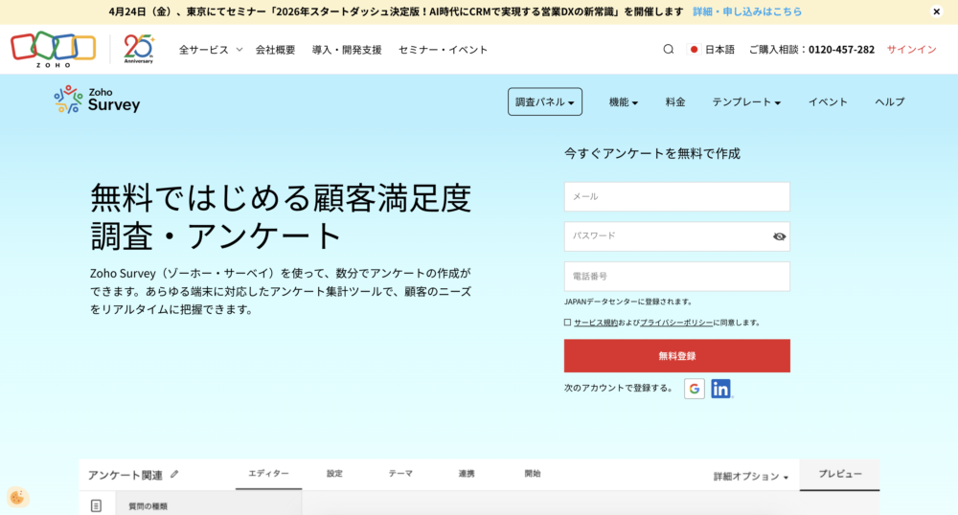
Task: Open 会社概要 menu item
Action: coord(275,50)
